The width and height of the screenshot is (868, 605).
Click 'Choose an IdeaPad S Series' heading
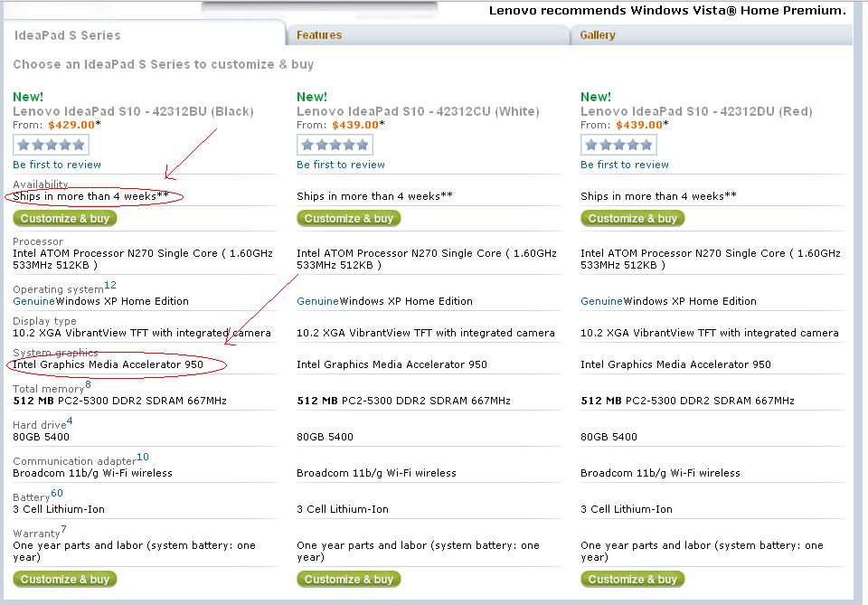164,64
